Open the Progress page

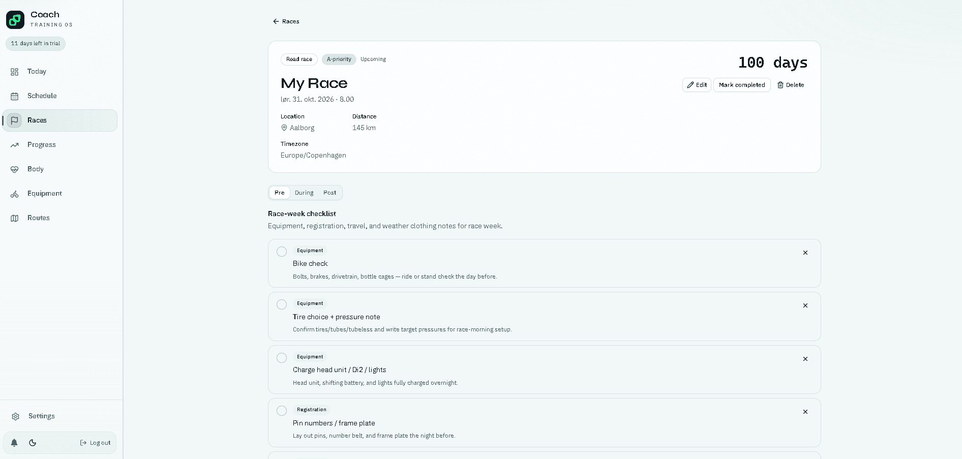coord(59,145)
